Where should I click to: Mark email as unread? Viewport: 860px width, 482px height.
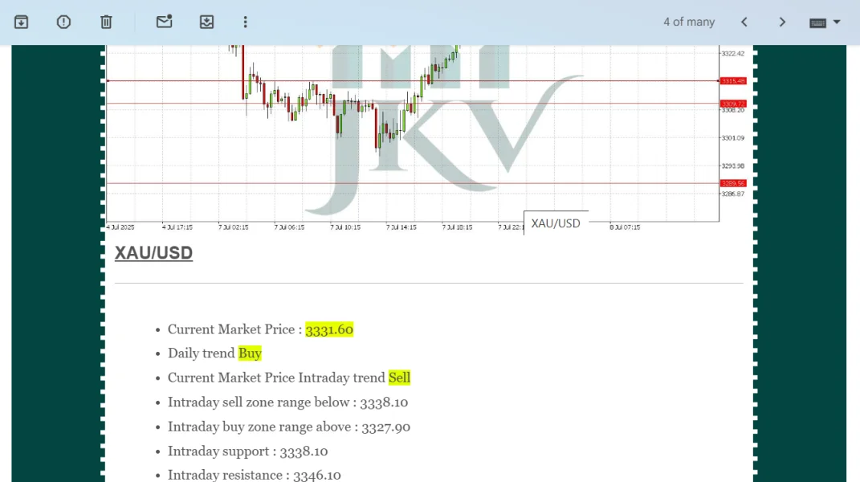[x=164, y=22]
